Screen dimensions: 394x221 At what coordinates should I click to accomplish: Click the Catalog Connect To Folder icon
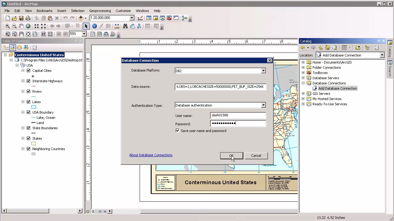[x=358, y=48]
